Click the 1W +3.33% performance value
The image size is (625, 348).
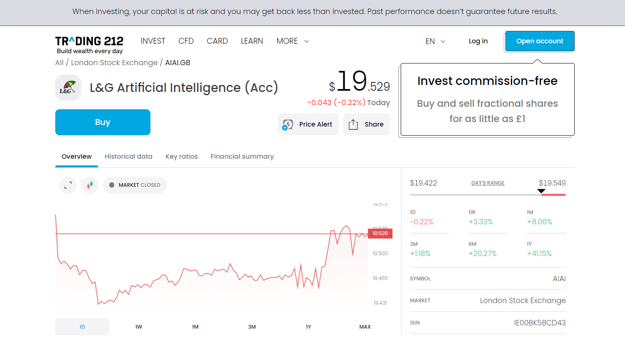click(481, 222)
